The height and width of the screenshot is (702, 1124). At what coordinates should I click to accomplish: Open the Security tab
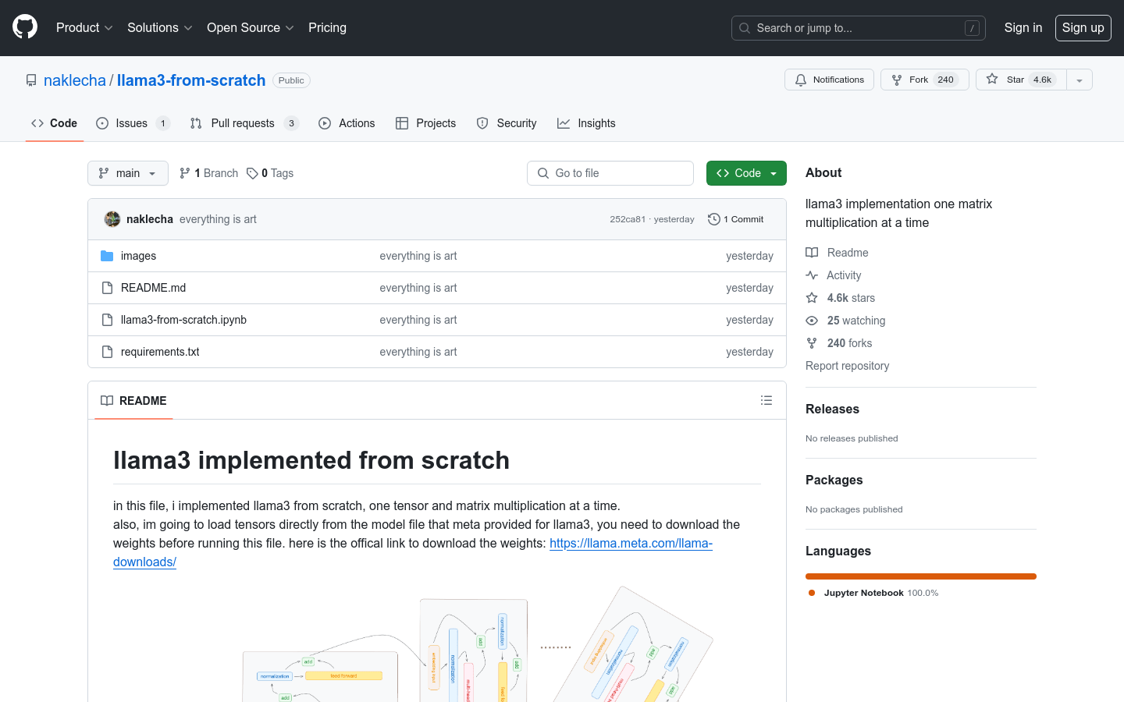pyautogui.click(x=506, y=123)
